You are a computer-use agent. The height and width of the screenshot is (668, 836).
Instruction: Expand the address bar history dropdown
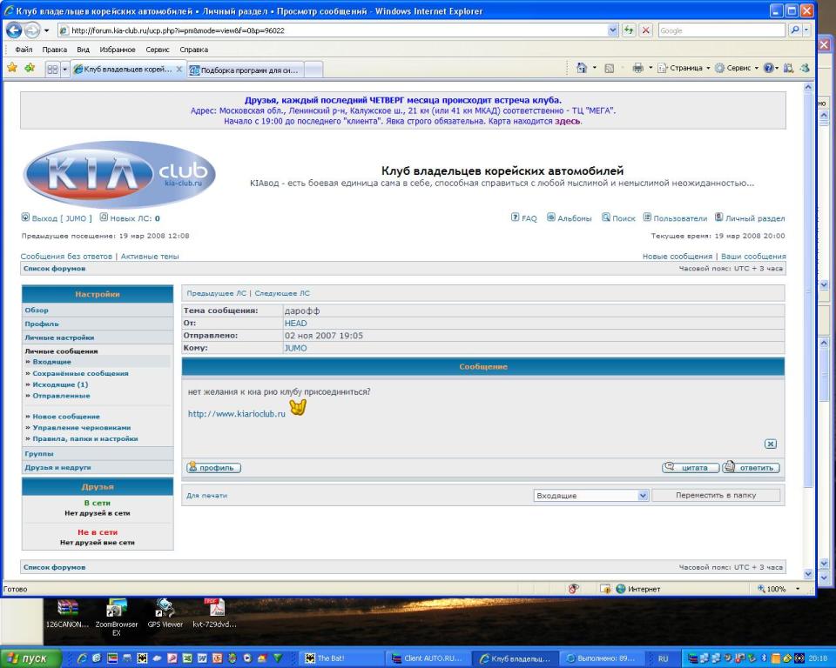click(x=613, y=30)
